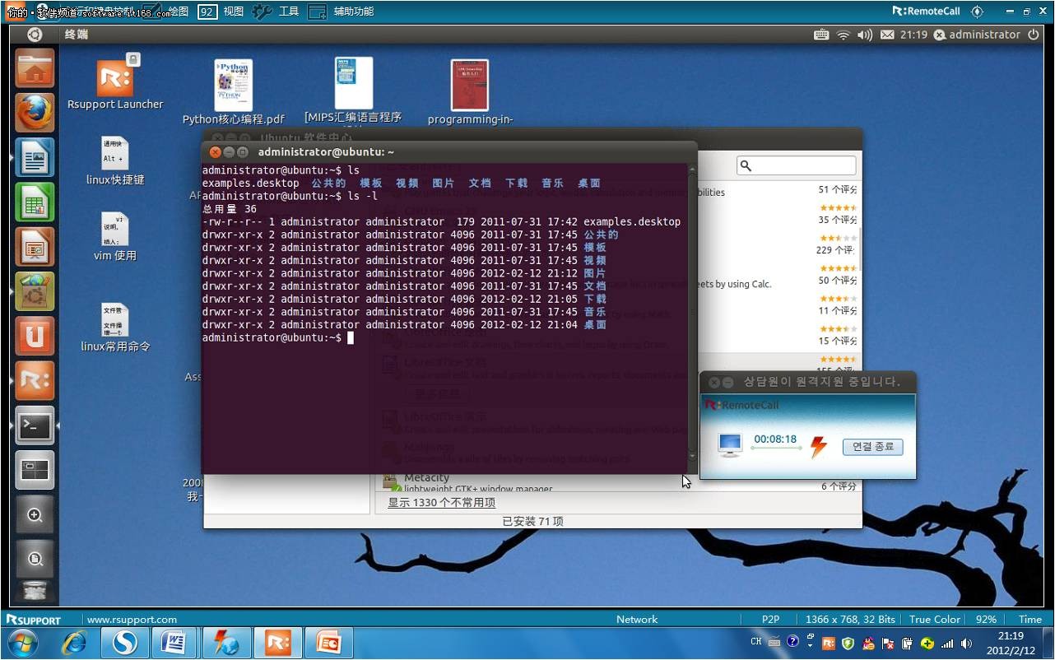Open the Windows Start button
The image size is (1055, 660).
pos(22,643)
